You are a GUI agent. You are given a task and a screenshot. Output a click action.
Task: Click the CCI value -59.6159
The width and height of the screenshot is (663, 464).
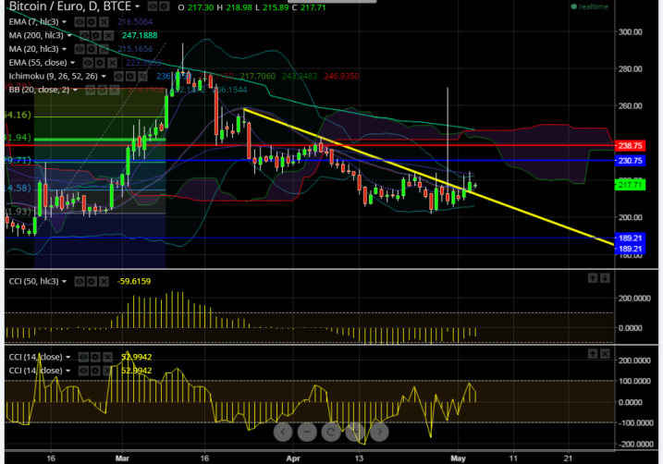coord(133,281)
